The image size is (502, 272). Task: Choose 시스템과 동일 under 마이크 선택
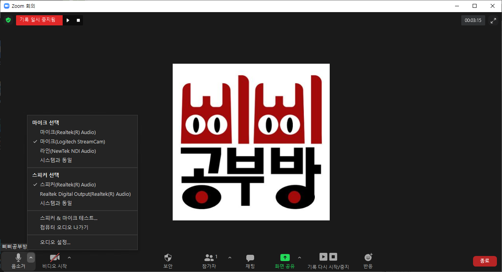click(x=82, y=160)
